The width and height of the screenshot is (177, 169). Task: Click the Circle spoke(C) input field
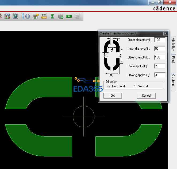tap(160, 66)
